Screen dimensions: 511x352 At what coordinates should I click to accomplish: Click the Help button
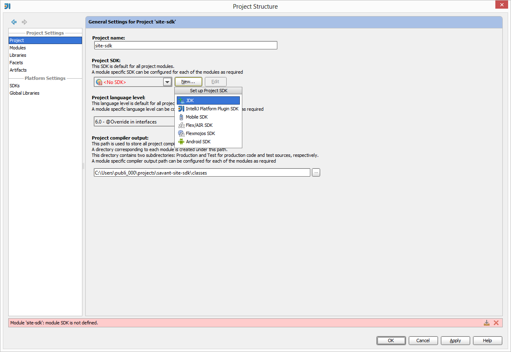click(x=488, y=340)
